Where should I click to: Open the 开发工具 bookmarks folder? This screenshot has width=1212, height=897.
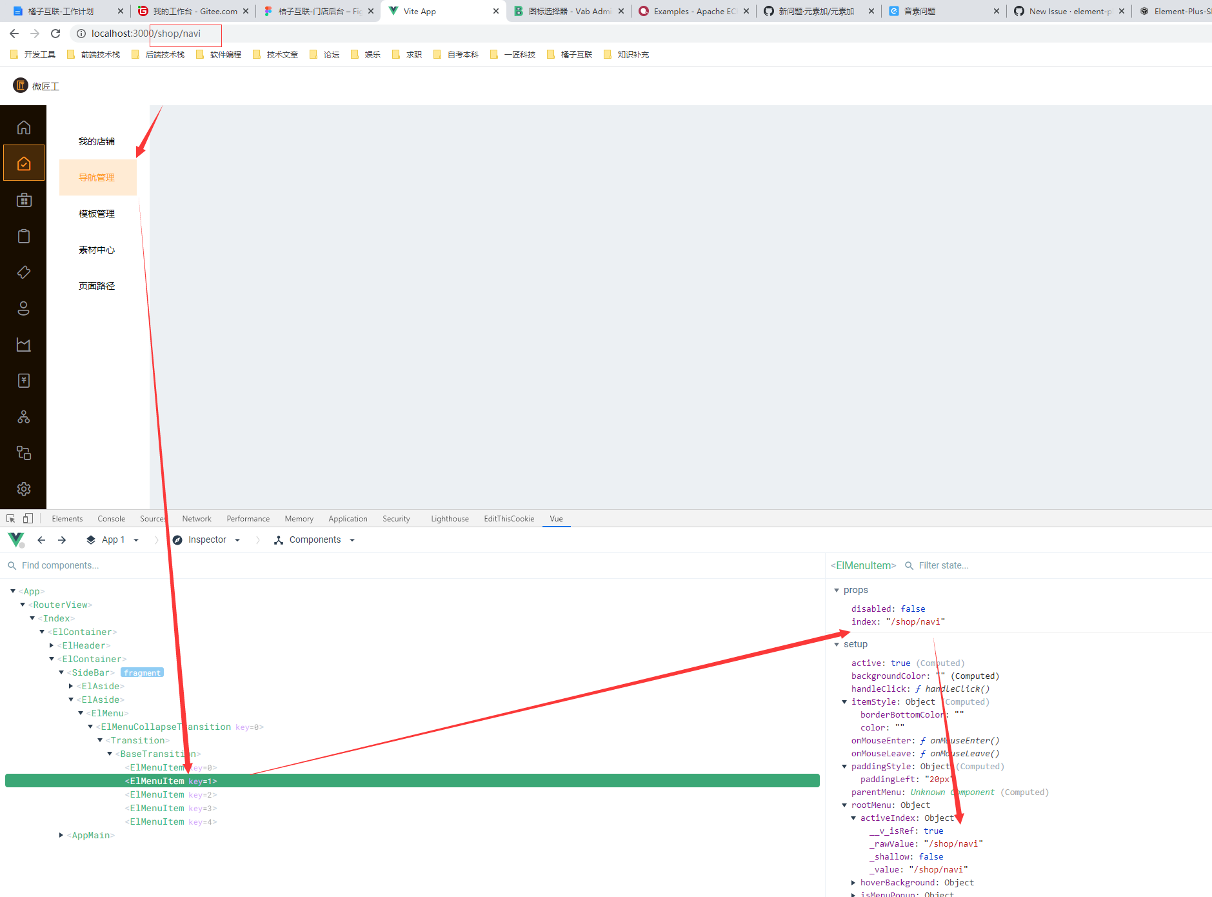tap(34, 55)
